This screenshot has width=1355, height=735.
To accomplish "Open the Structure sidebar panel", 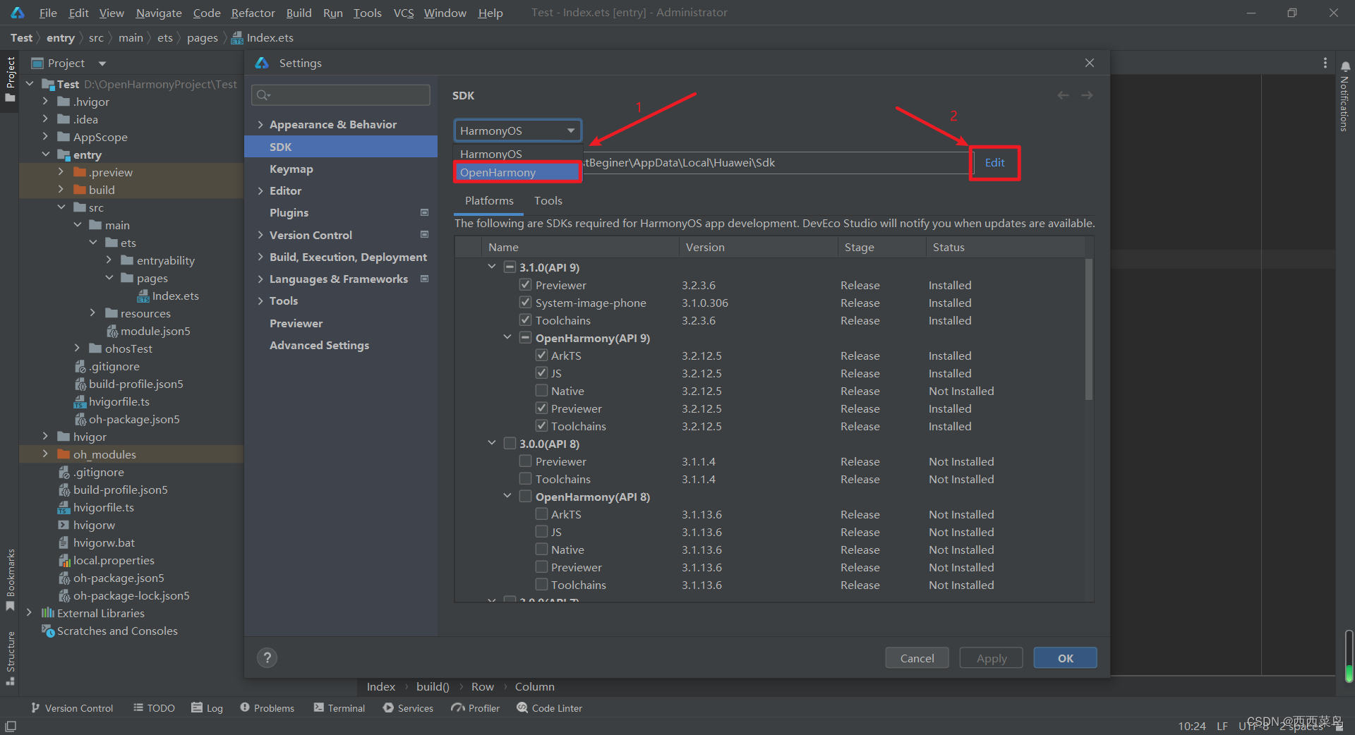I will [x=10, y=657].
